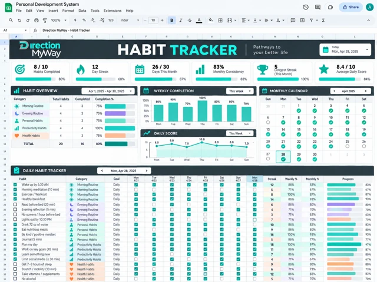Open the borders tool

pyautogui.click(x=220, y=21)
